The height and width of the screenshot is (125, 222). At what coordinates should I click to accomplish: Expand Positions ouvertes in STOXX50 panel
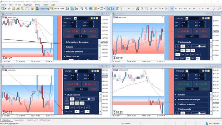click(x=192, y=104)
